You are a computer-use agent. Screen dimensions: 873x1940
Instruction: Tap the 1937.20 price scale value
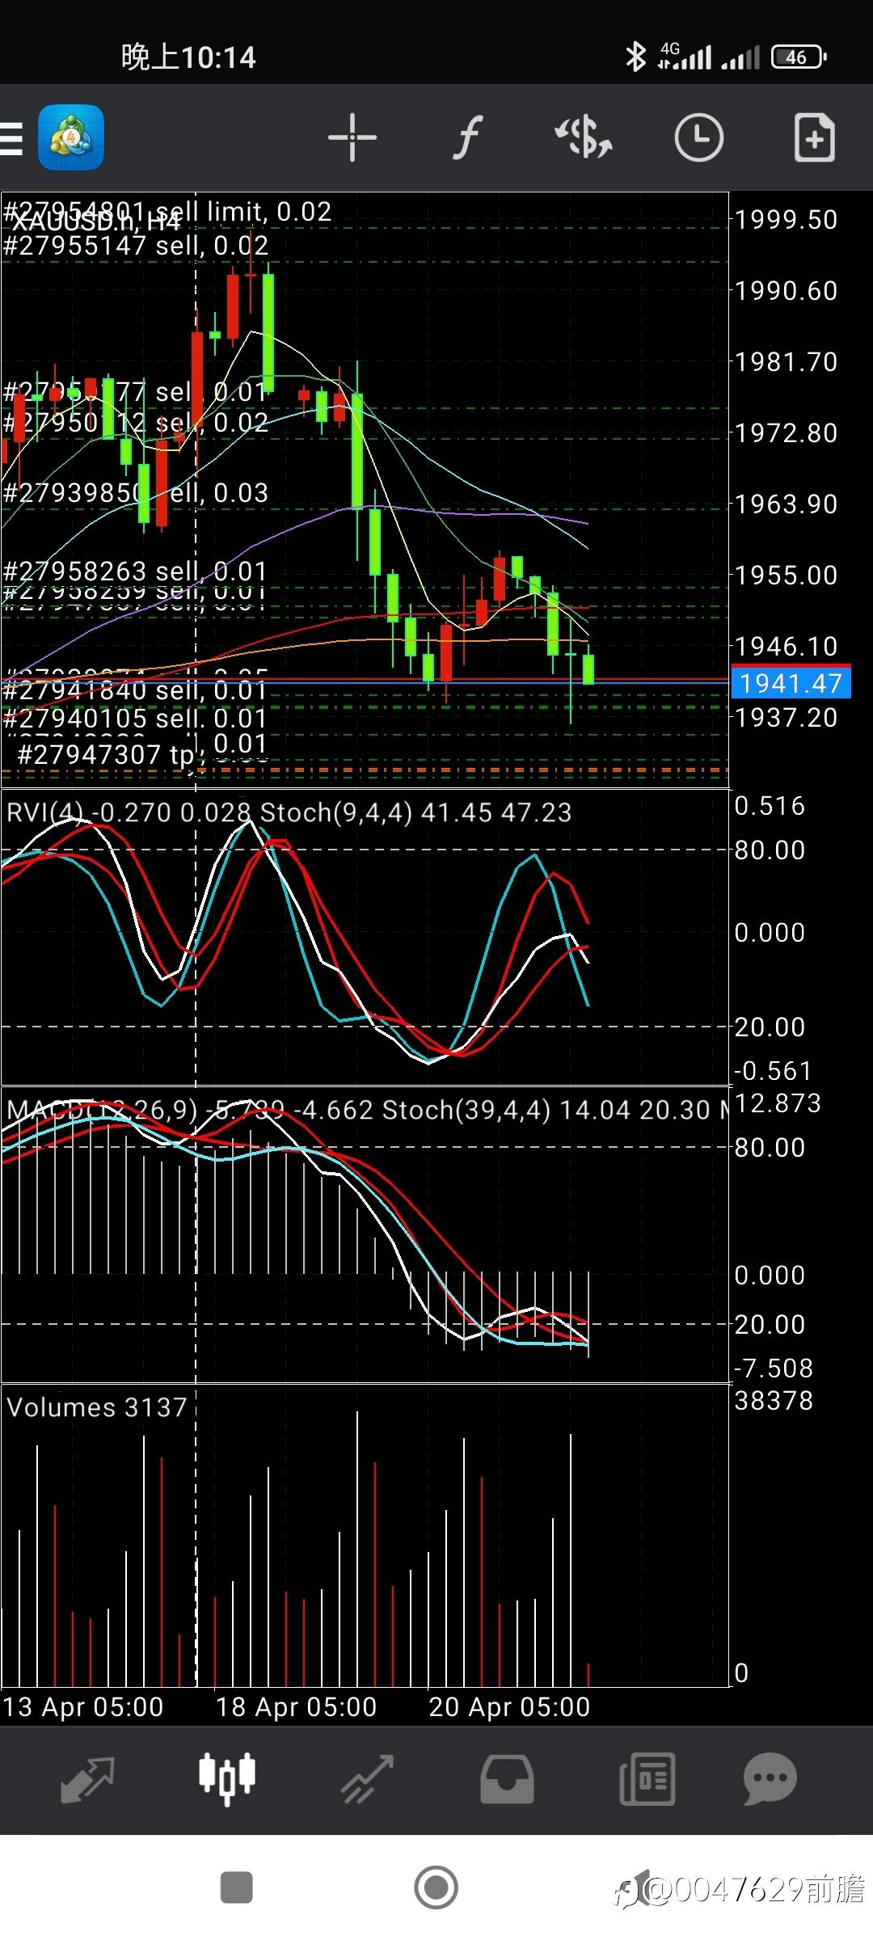786,718
